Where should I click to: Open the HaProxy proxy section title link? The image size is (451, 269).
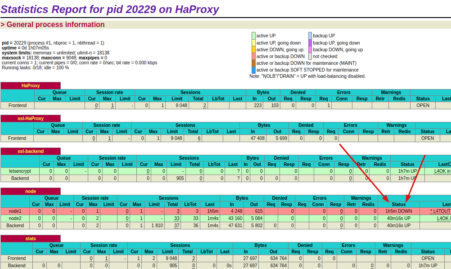point(31,85)
